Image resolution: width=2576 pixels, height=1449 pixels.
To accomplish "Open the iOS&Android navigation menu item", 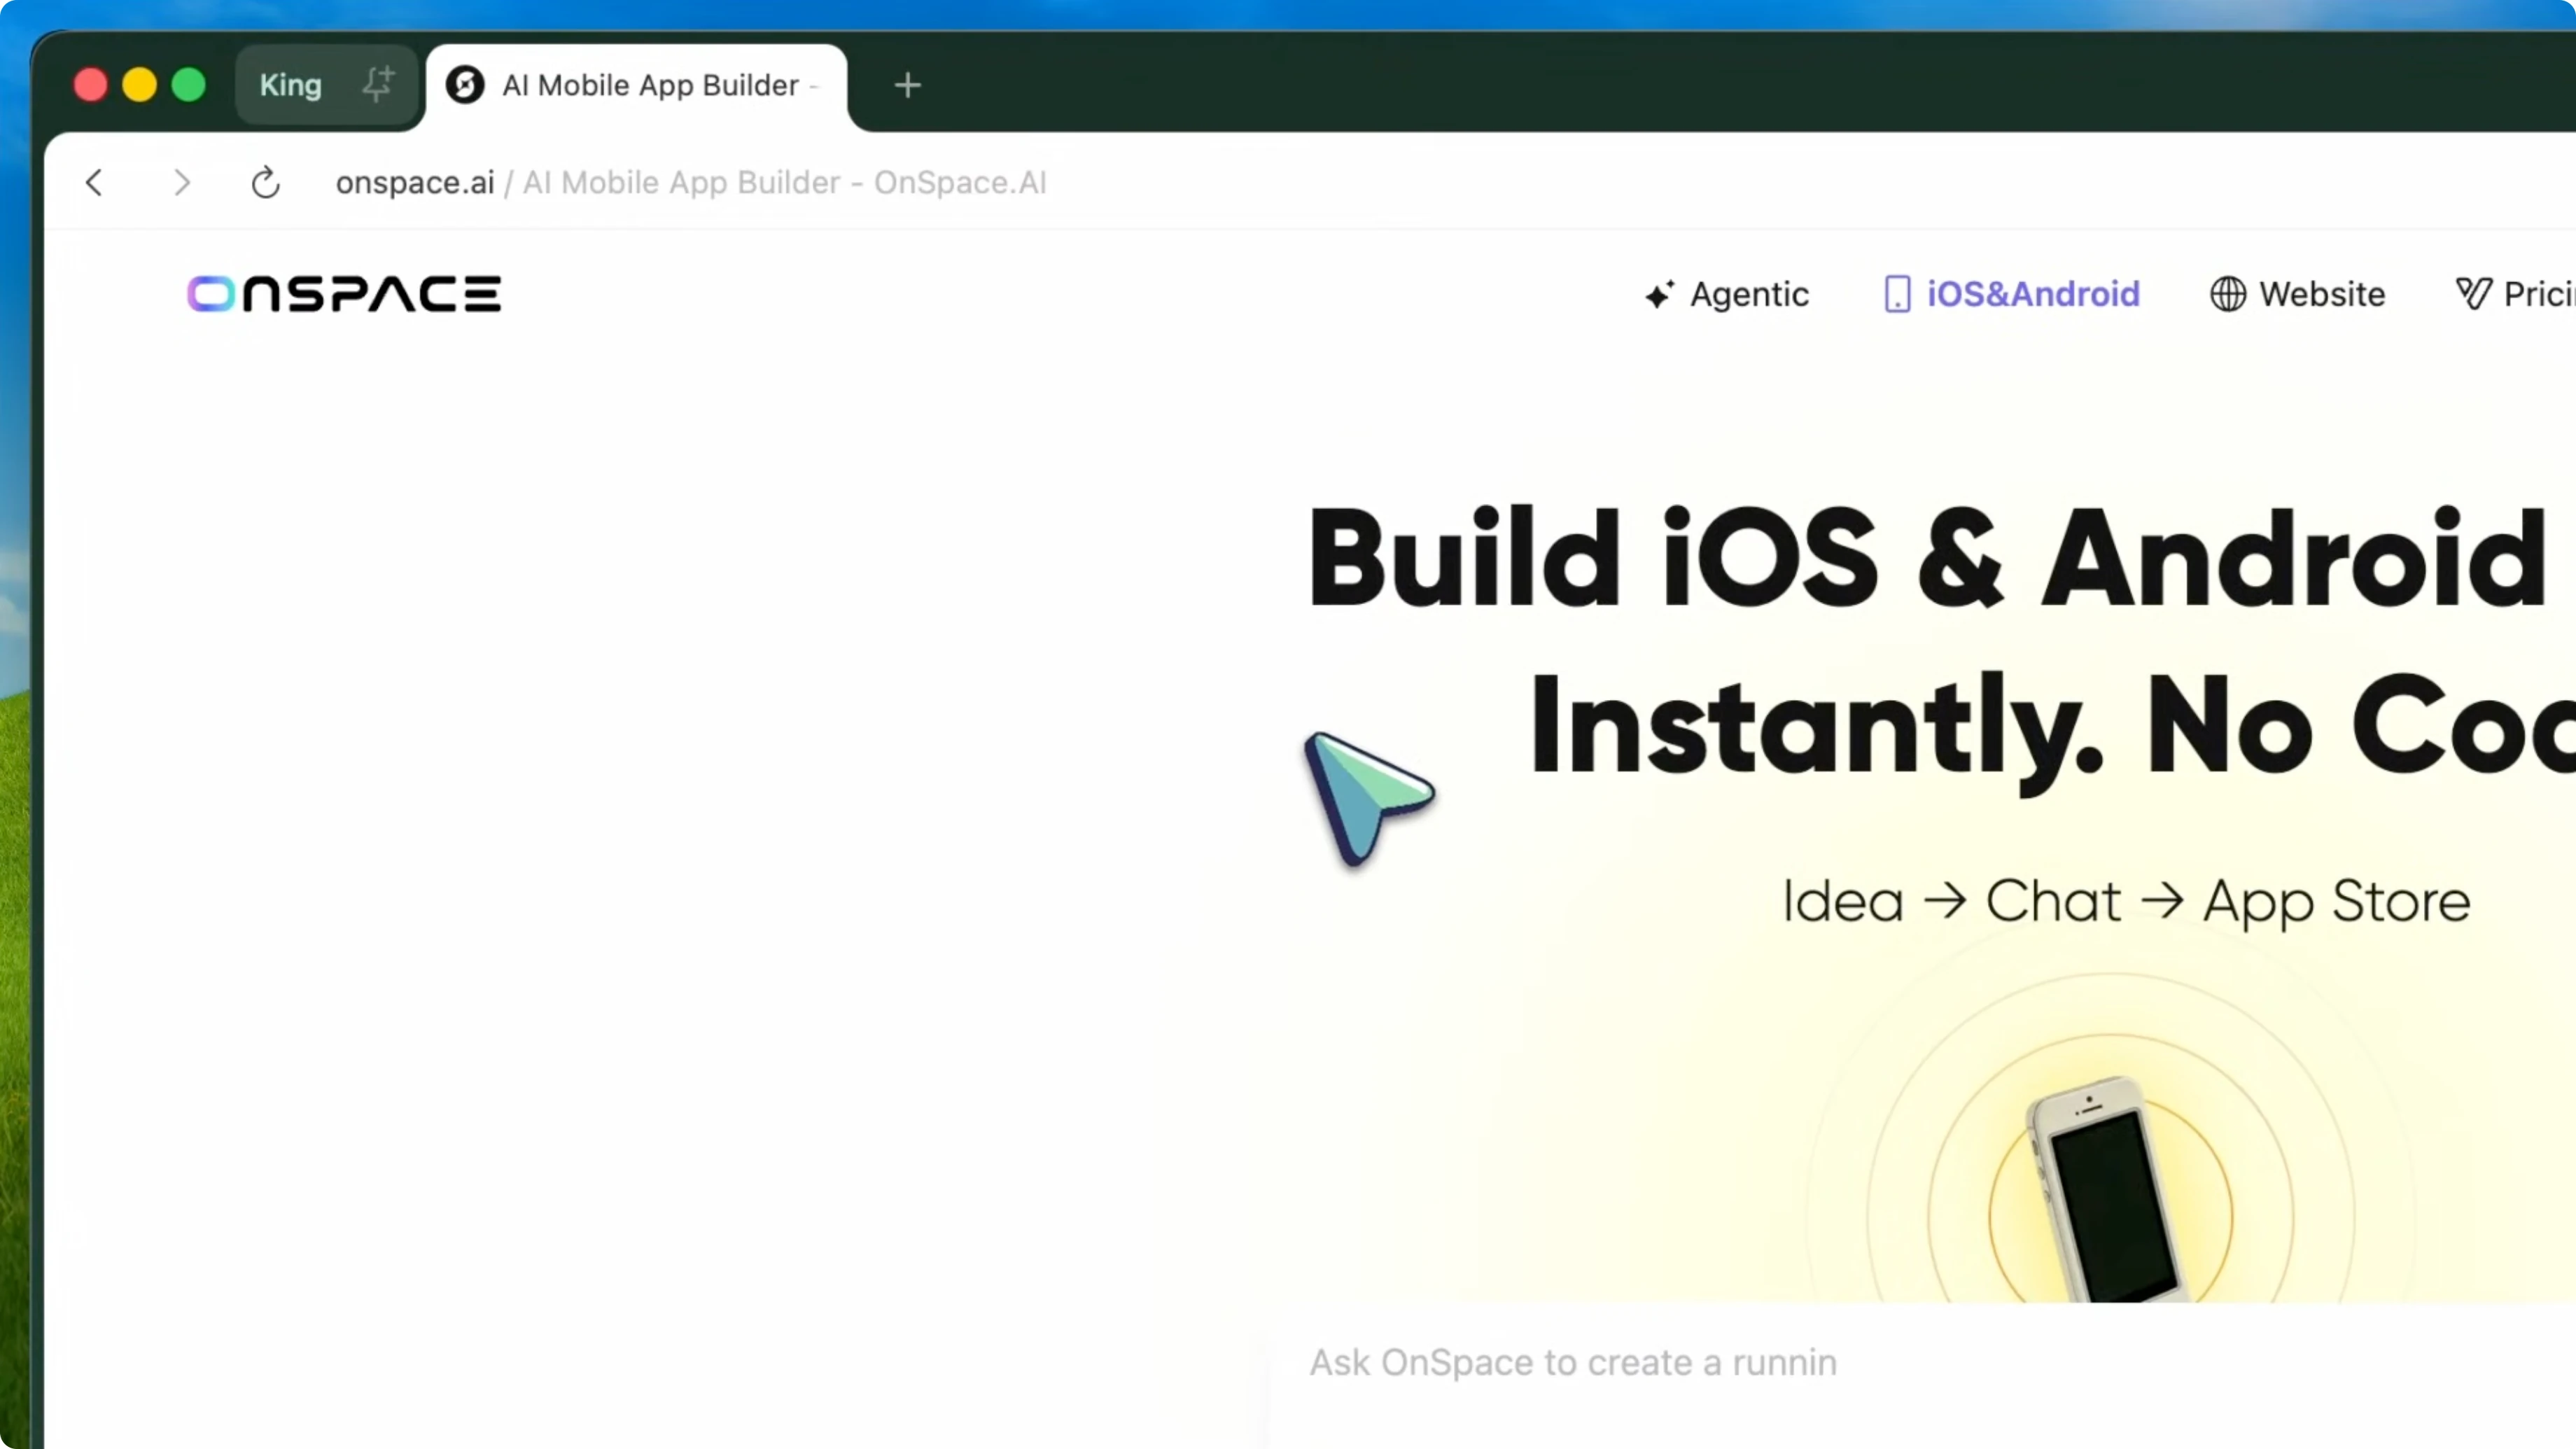I will [2033, 294].
